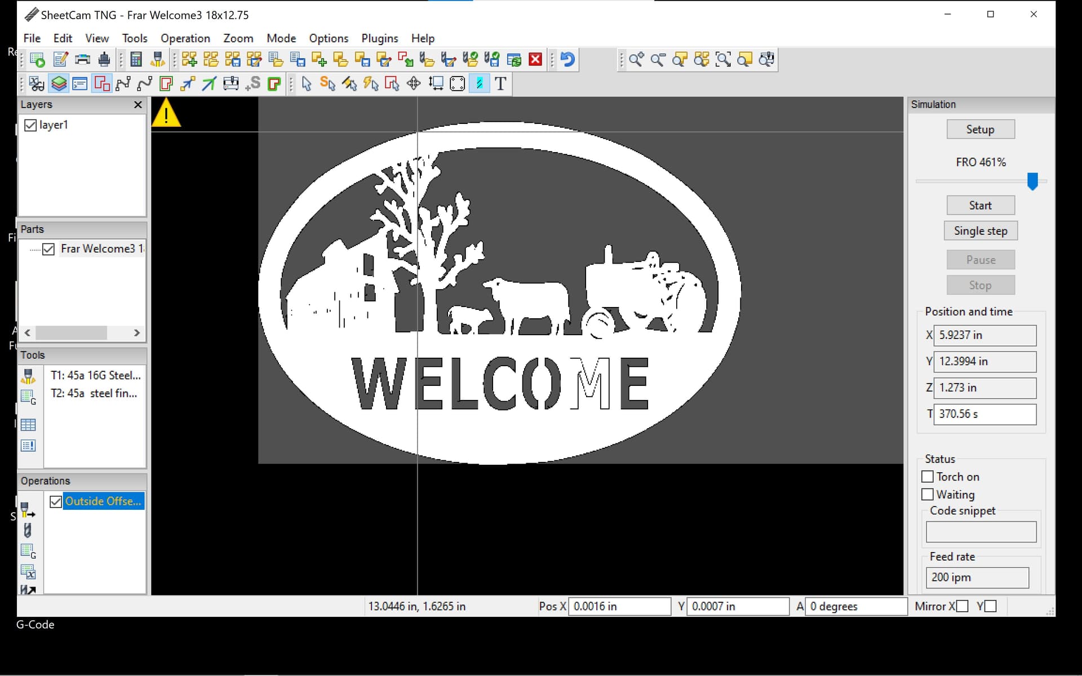The height and width of the screenshot is (676, 1082).
Task: Click the four-arrow move part icon
Action: 414,84
